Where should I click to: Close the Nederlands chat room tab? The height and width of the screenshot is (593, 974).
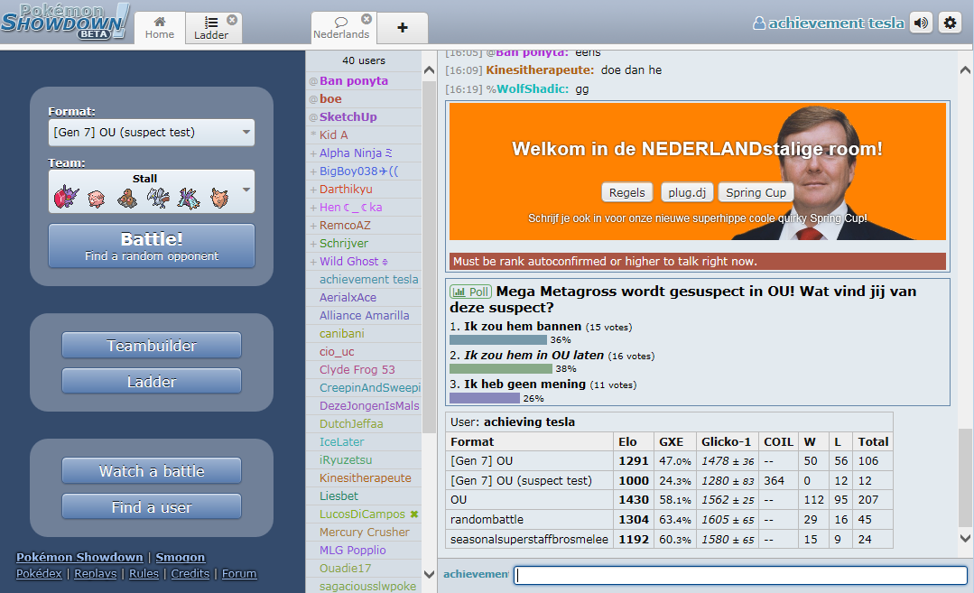click(366, 19)
